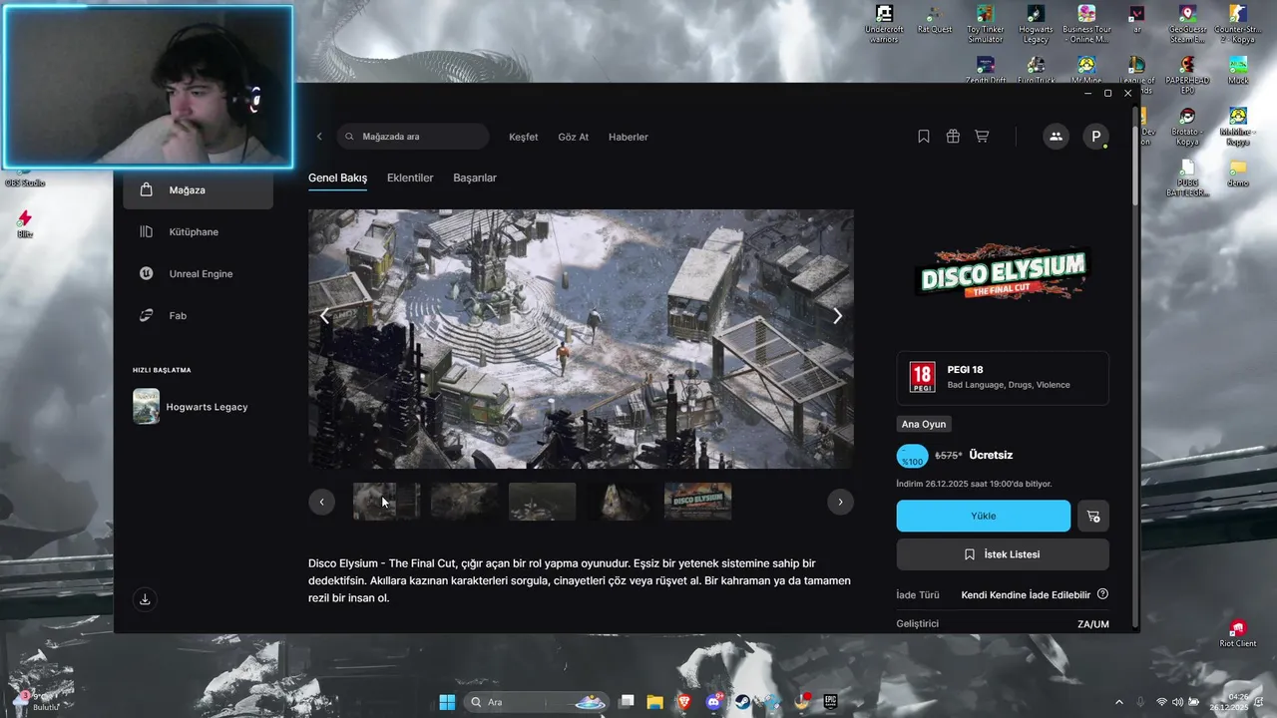
Task: Open the wishlist bookmark icon in header
Action: pyautogui.click(x=924, y=137)
